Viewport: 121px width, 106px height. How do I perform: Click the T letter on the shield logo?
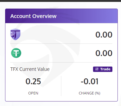[x=15, y=34]
